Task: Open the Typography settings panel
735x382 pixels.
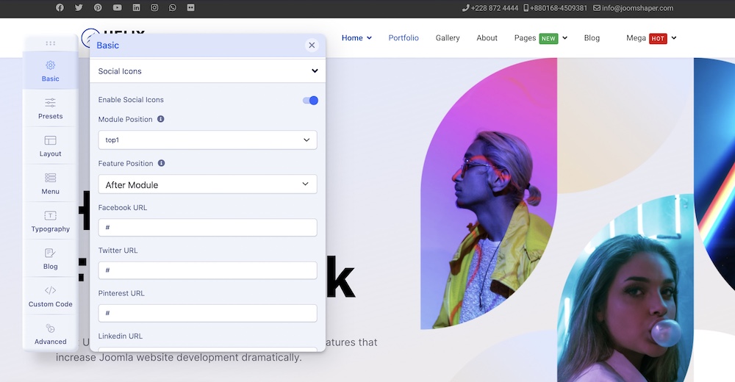Action: pyautogui.click(x=50, y=220)
